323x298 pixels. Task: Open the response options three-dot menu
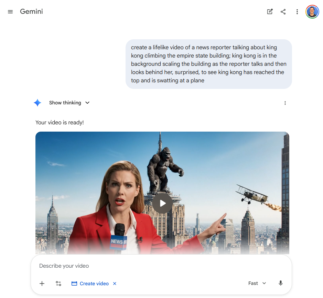285,103
